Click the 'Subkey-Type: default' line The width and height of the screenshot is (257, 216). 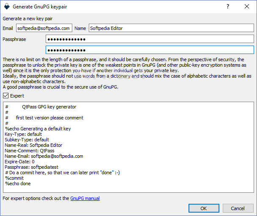point(27,140)
